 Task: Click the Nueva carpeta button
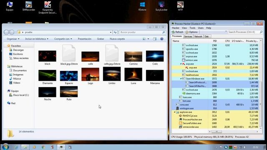pos(117,39)
